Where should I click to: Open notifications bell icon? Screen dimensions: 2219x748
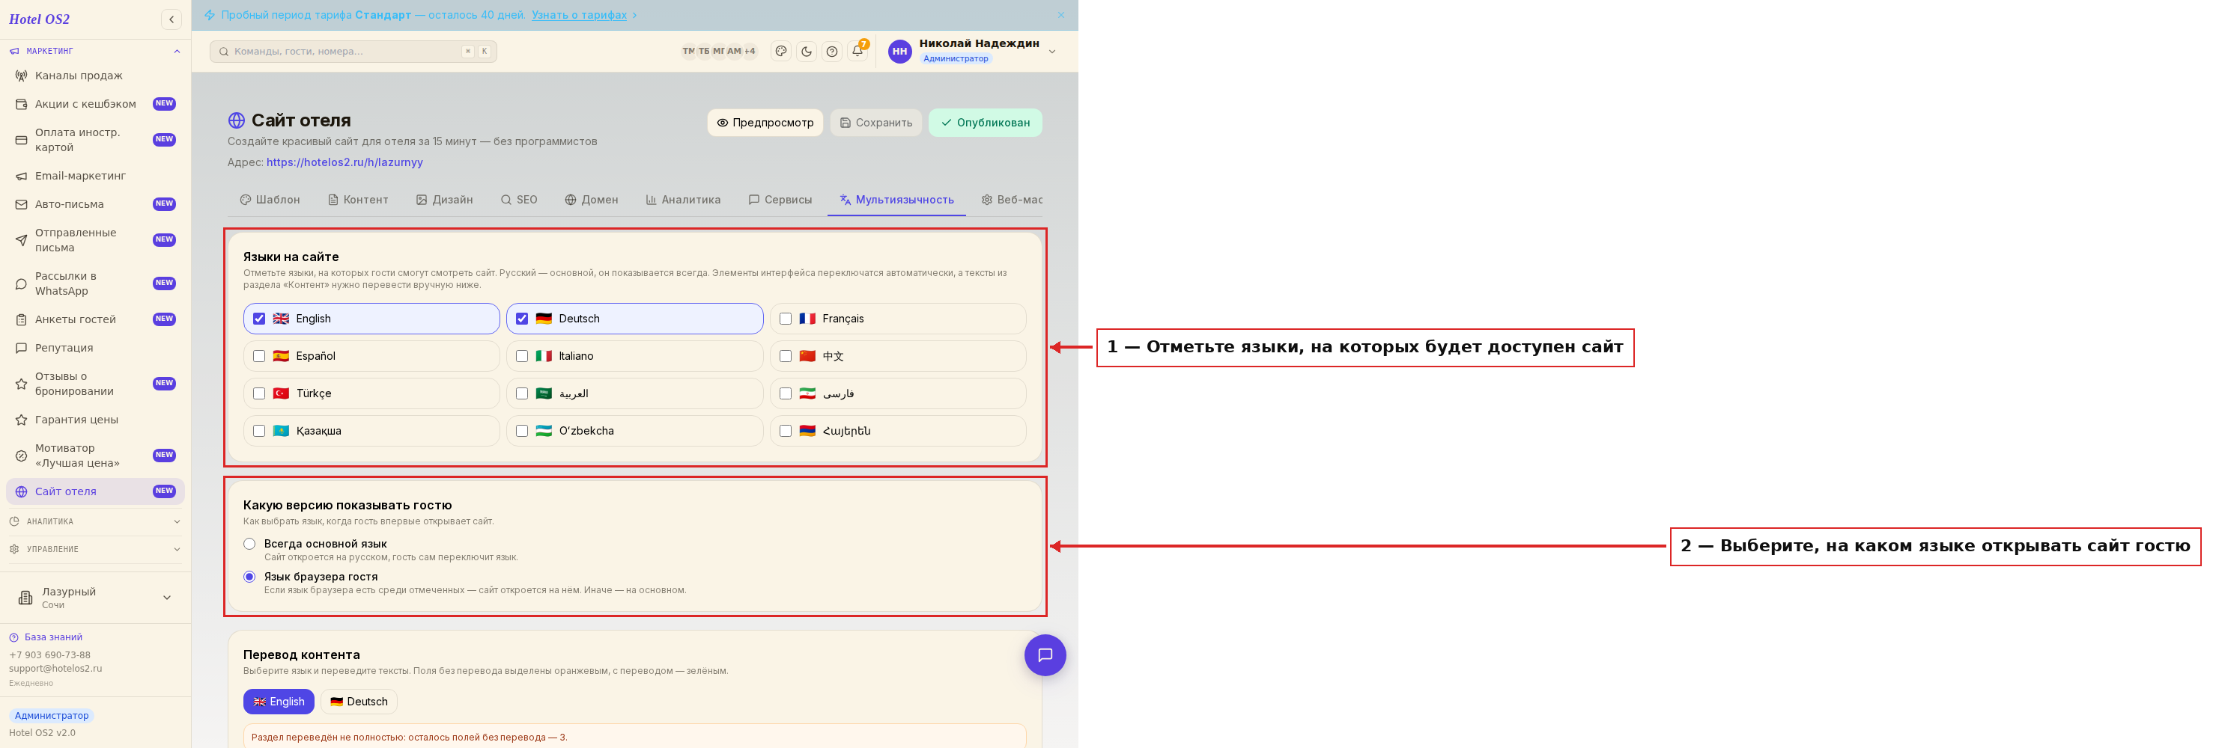pos(857,52)
